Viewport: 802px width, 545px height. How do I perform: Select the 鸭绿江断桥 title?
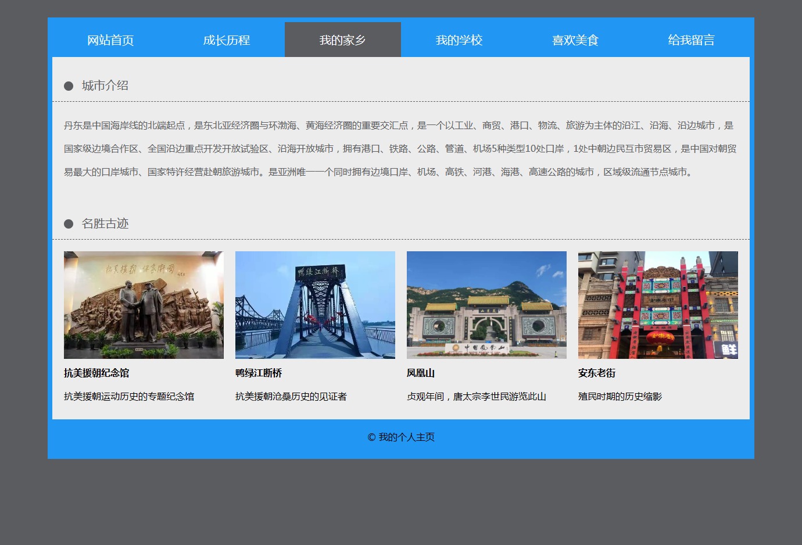click(x=259, y=373)
